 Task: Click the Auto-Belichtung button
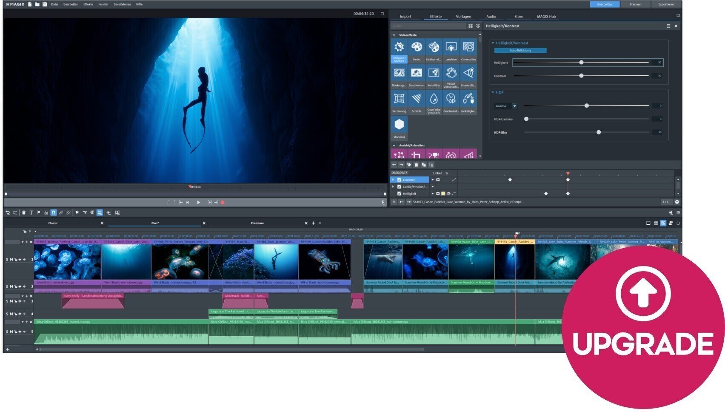[x=520, y=50]
